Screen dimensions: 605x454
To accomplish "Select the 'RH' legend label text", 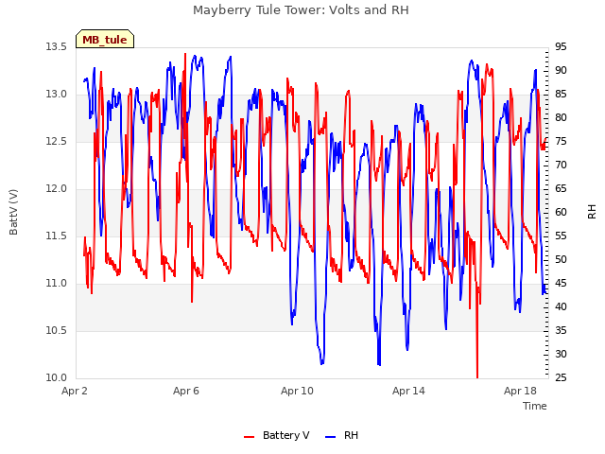I will click(351, 435).
